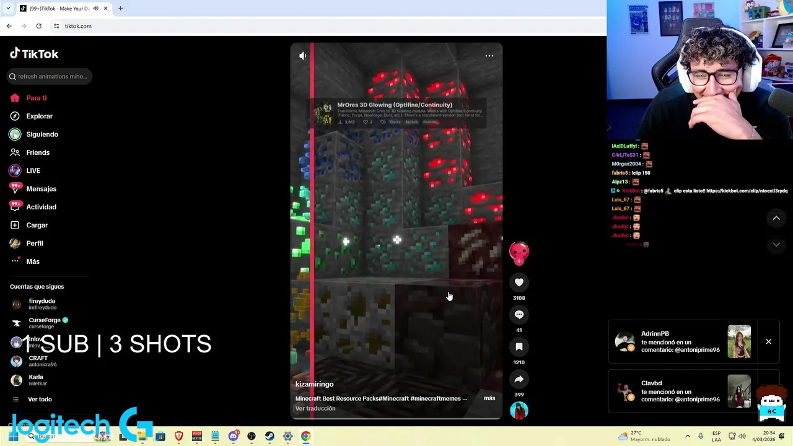793x446 pixels.
Task: Open the Cargar upload page
Action: 28,225
